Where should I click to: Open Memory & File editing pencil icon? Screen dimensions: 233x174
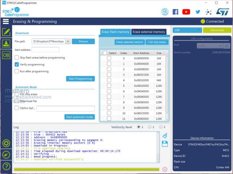[x=6, y=32]
